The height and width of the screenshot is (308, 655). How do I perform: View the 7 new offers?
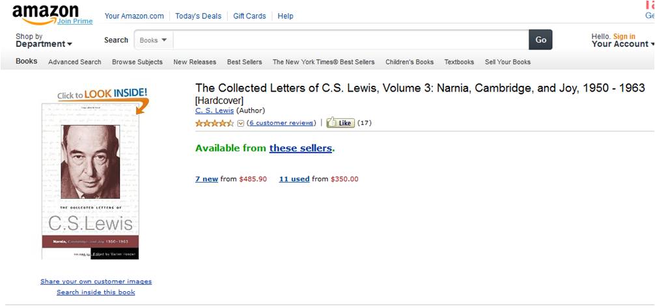pyautogui.click(x=206, y=179)
